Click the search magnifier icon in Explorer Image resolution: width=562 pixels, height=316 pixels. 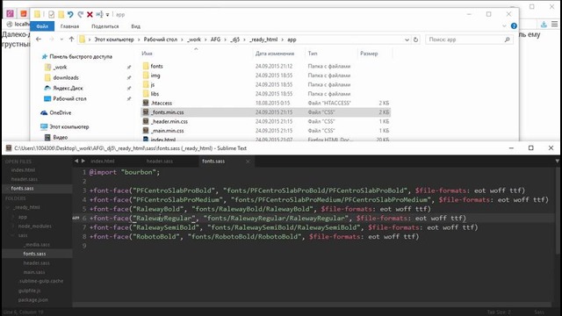pyautogui.click(x=508, y=39)
